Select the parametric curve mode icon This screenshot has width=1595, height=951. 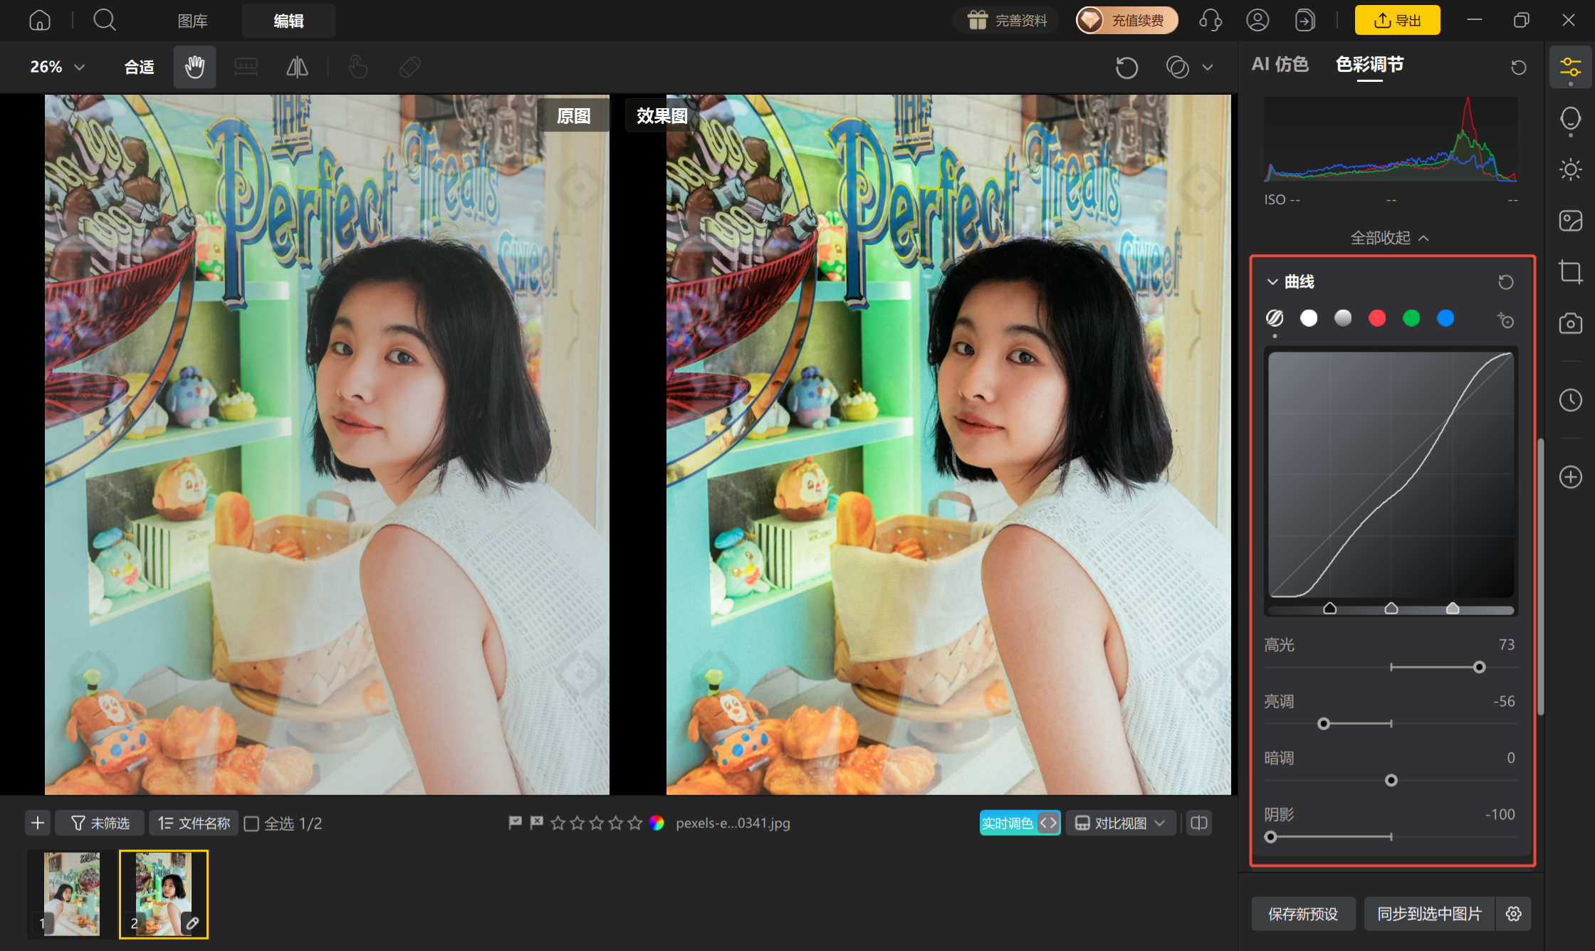[x=1275, y=318]
